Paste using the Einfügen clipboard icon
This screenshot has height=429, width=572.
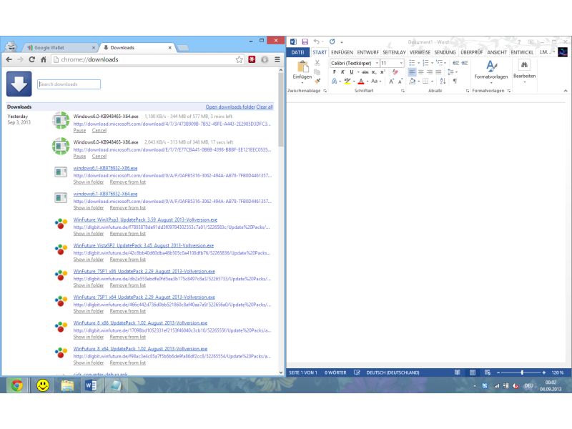302,66
